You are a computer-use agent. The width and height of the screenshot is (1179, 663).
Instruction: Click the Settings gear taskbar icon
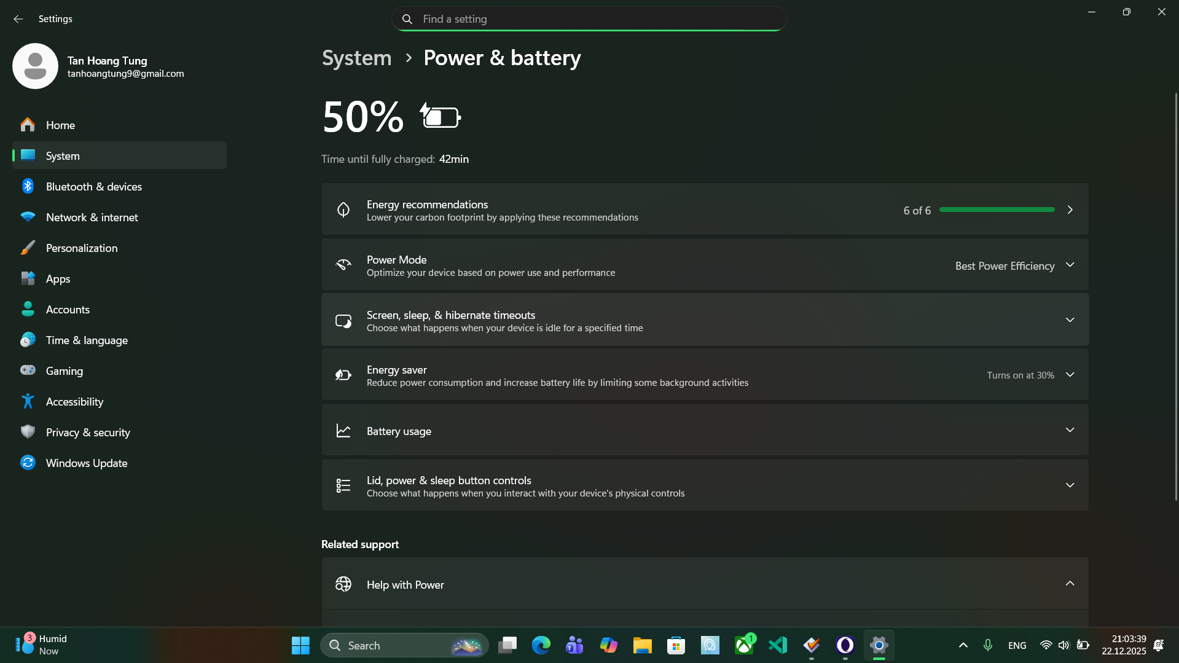click(x=879, y=645)
